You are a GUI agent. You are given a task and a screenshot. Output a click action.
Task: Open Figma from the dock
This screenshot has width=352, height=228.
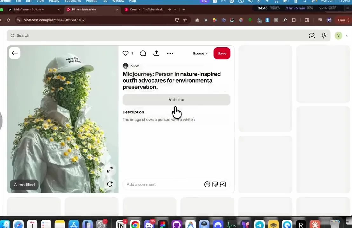click(x=163, y=225)
